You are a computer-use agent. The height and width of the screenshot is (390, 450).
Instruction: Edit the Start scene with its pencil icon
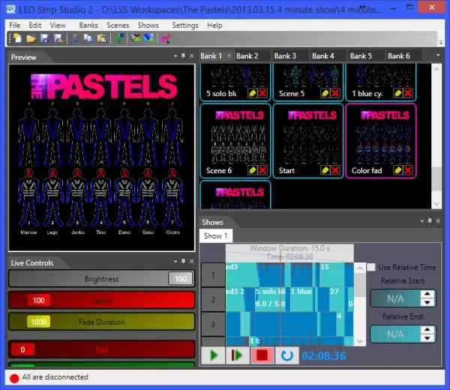coord(325,170)
